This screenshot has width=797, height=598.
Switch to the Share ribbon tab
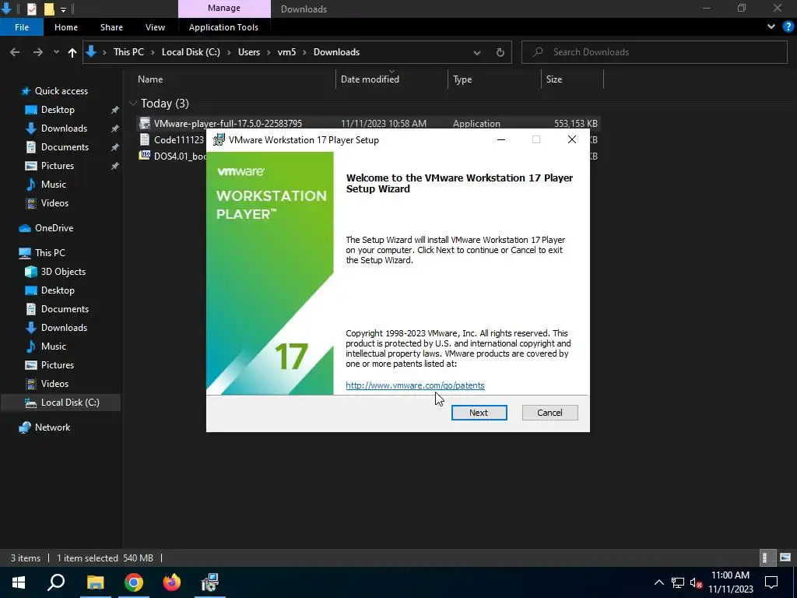[x=111, y=27]
